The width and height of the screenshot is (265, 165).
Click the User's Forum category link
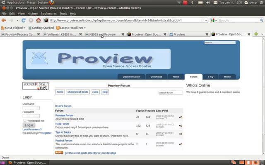pos(63,106)
